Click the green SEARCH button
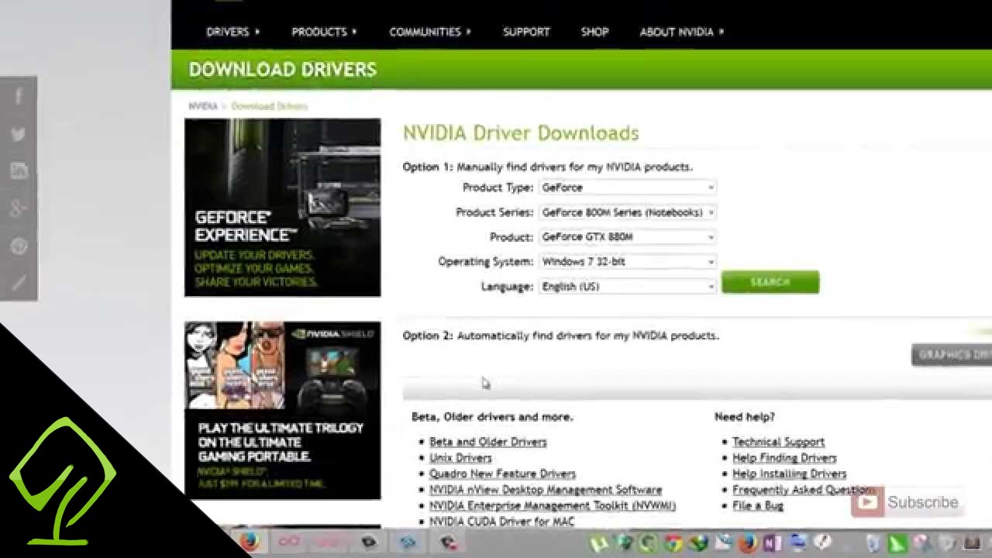The image size is (992, 558). (x=770, y=282)
